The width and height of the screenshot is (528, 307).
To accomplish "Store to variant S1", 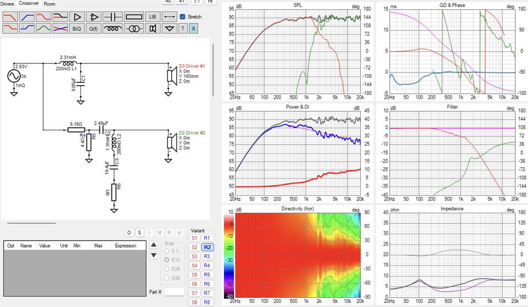I will [194, 238].
